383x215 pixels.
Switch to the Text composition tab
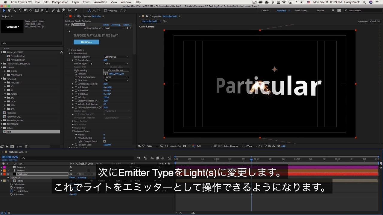165,21
